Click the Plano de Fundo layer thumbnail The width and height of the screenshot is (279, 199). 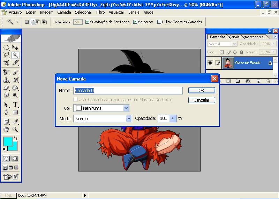[228, 63]
